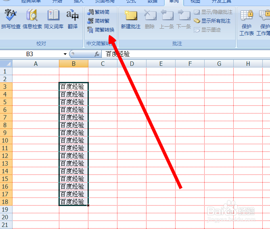Click the fx insert function button

pyautogui.click(x=97, y=54)
